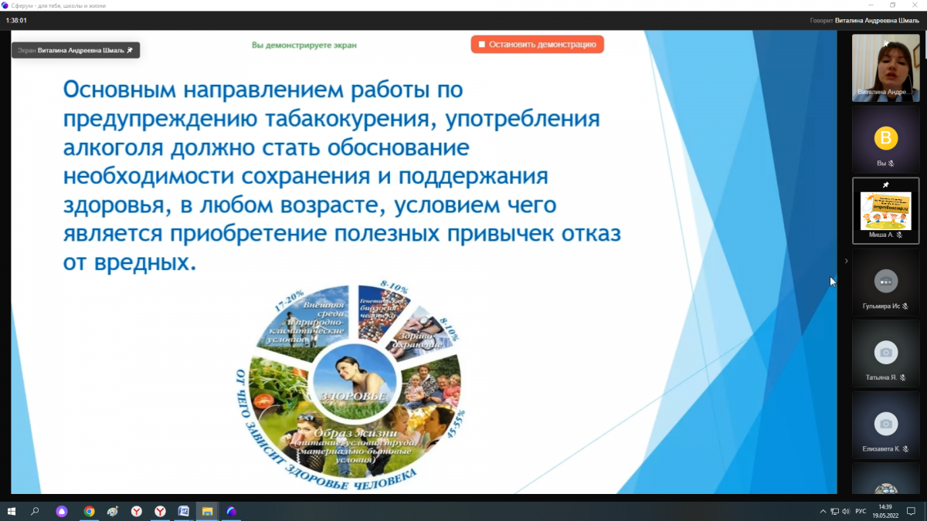Switch to Word document in taskbar
This screenshot has height=521, width=927.
pos(184,511)
